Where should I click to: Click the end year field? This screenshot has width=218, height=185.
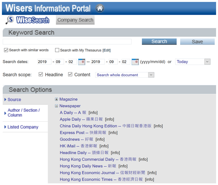click(98, 62)
